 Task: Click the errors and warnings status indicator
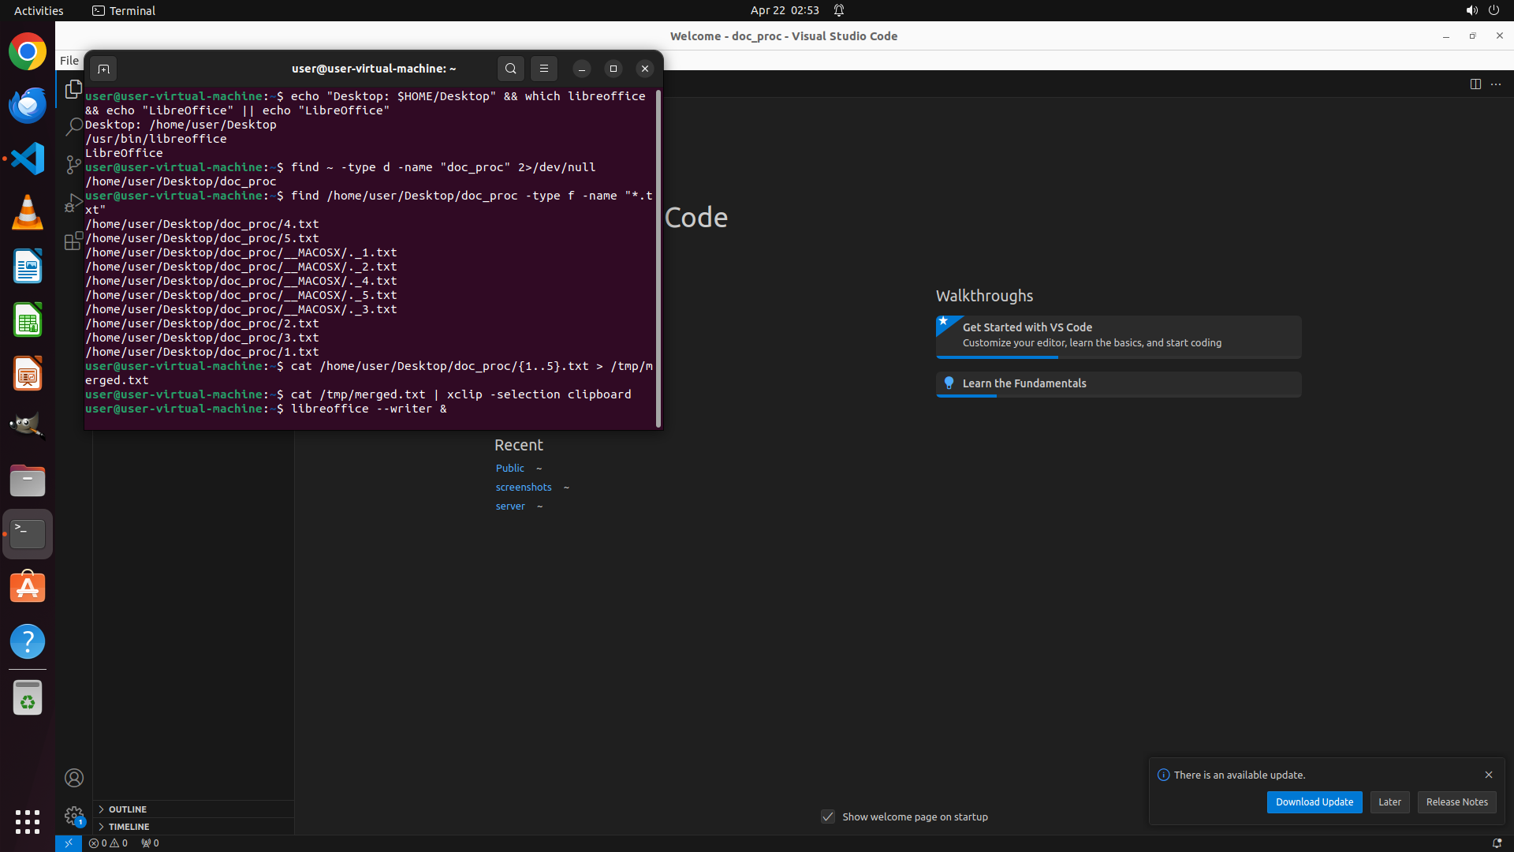108,843
